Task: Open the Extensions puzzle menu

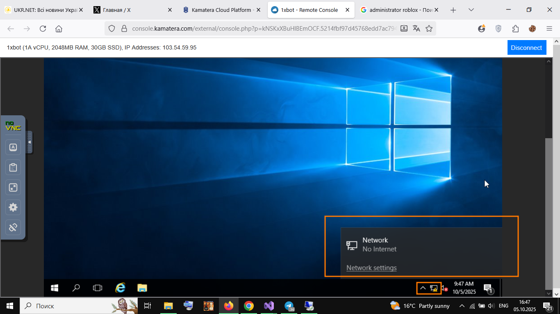Action: [x=515, y=29]
